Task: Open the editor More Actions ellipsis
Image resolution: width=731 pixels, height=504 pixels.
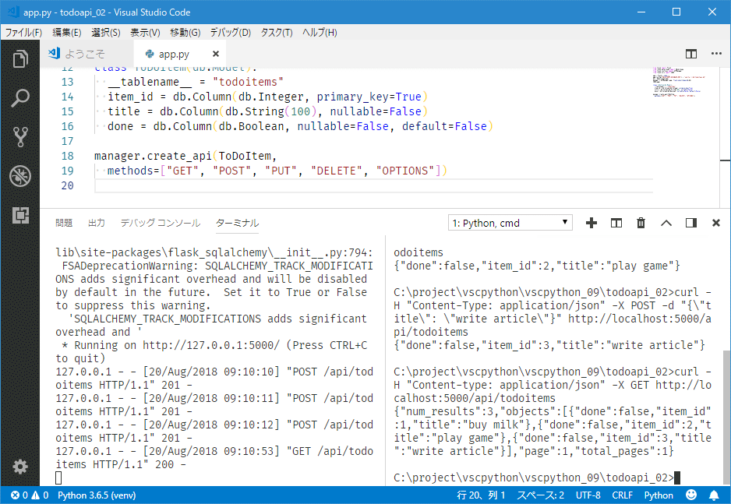Action: click(x=716, y=54)
